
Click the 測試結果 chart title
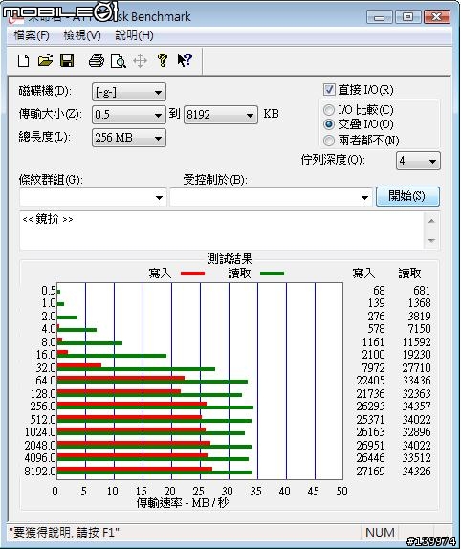tap(230, 259)
